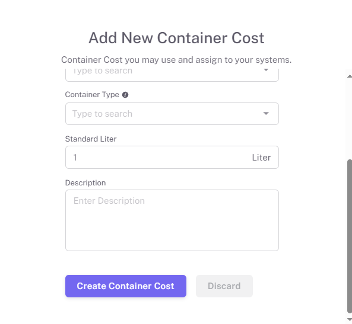352x324 pixels.
Task: Click the Liter unit suffix
Action: pyautogui.click(x=261, y=158)
